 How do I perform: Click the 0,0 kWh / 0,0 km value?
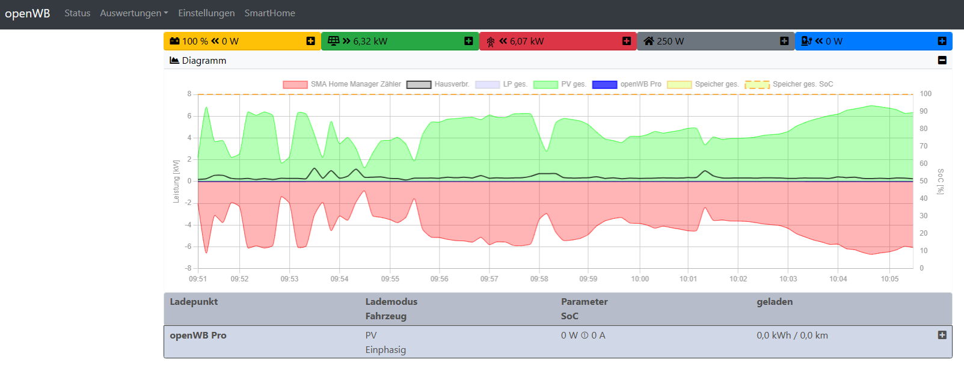(792, 336)
